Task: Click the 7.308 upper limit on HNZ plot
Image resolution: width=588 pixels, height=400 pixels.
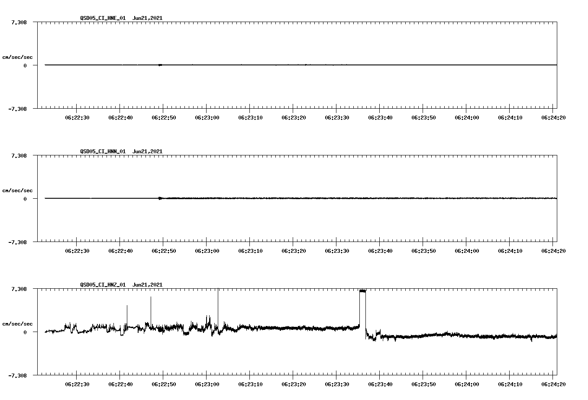Action: [19, 289]
